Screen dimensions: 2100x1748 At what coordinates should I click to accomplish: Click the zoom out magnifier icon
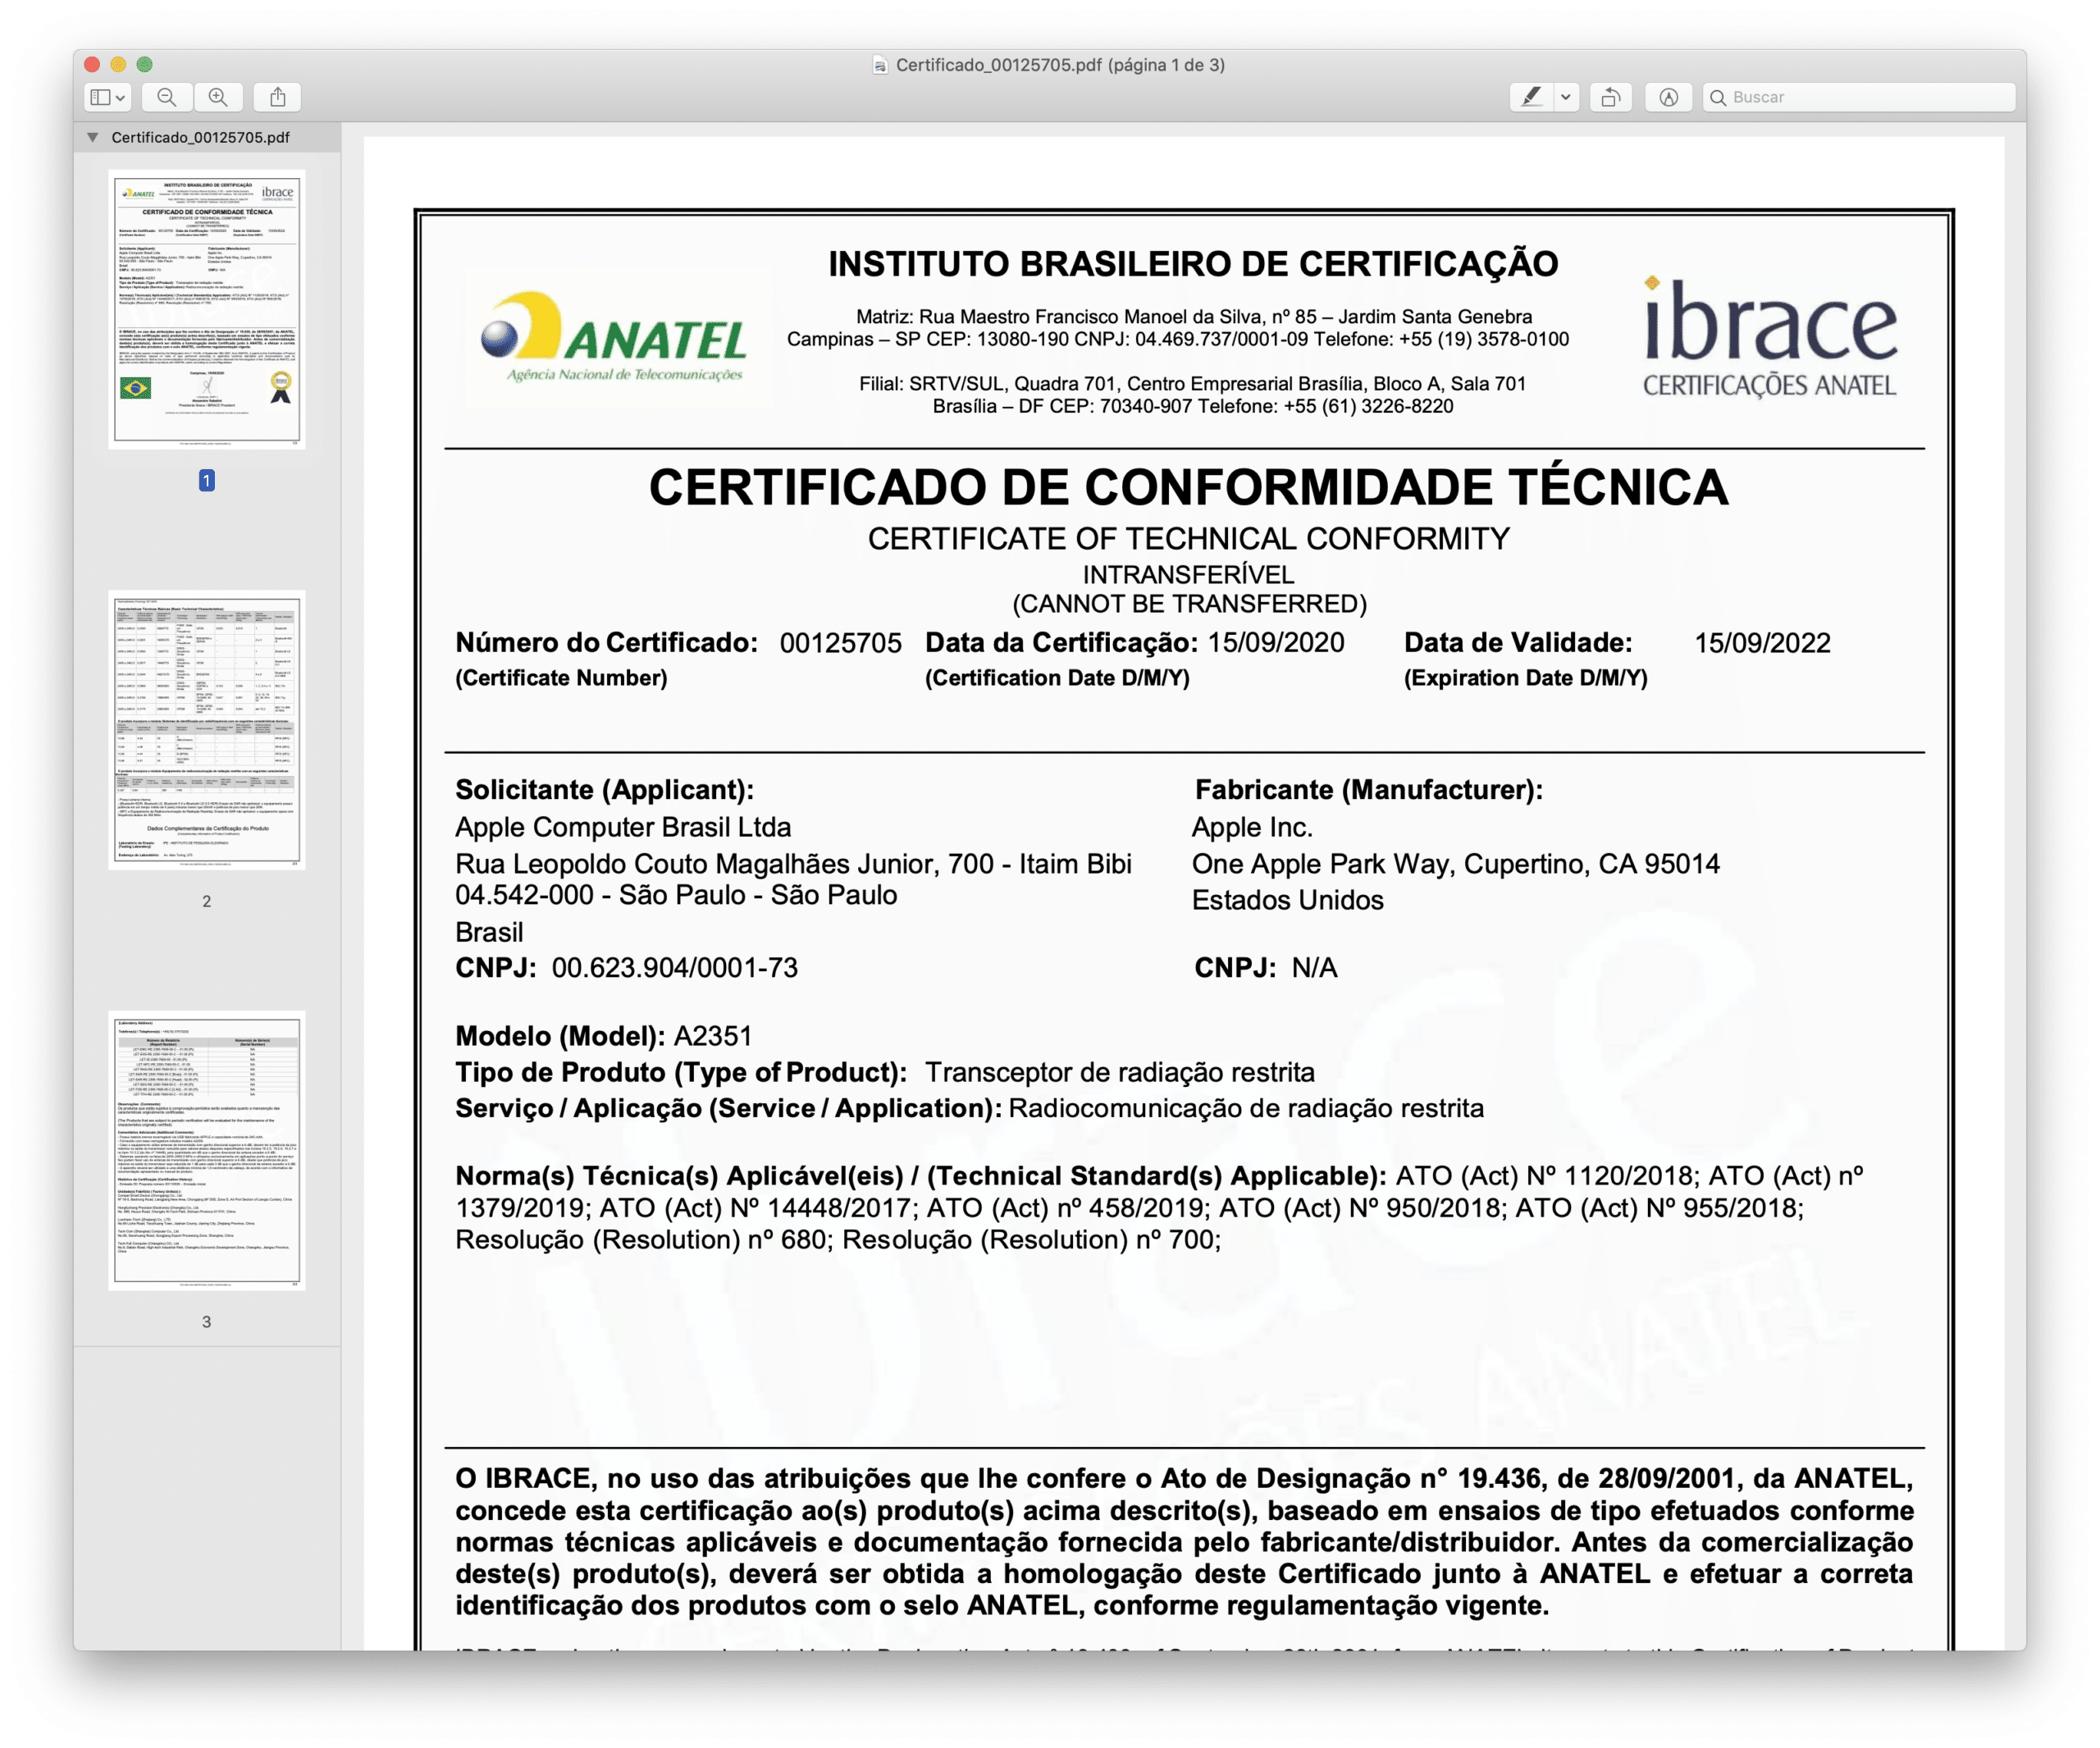[167, 97]
